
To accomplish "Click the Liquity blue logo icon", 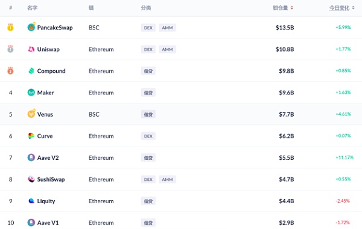I will [x=31, y=201].
